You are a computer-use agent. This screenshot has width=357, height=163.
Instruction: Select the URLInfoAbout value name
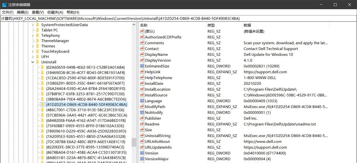point(157,142)
